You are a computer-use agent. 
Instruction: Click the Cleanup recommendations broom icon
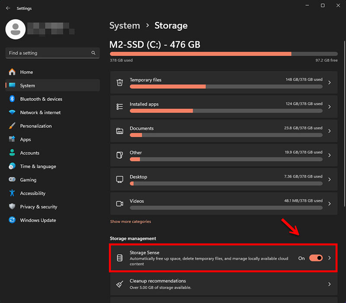point(120,284)
